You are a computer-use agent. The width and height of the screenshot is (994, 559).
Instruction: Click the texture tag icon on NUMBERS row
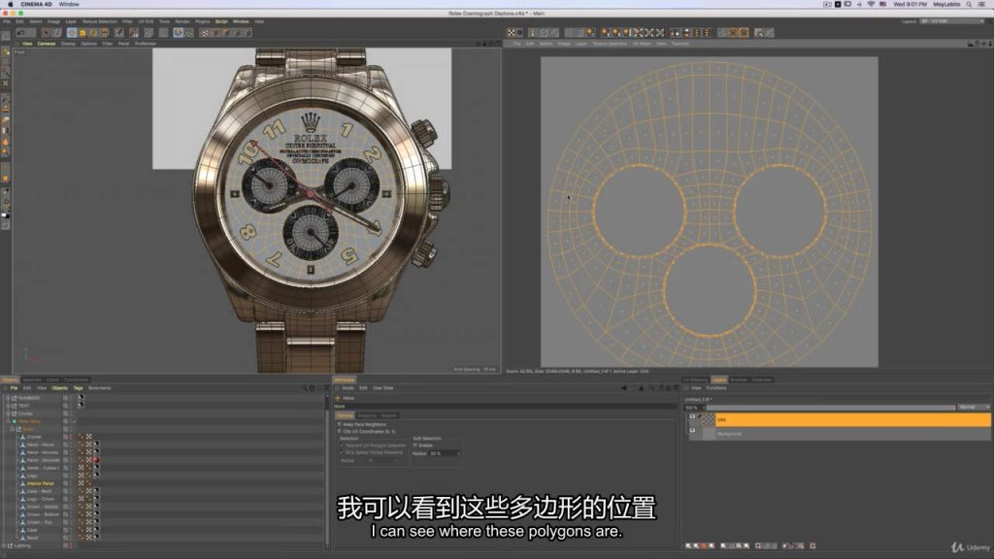coord(81,397)
